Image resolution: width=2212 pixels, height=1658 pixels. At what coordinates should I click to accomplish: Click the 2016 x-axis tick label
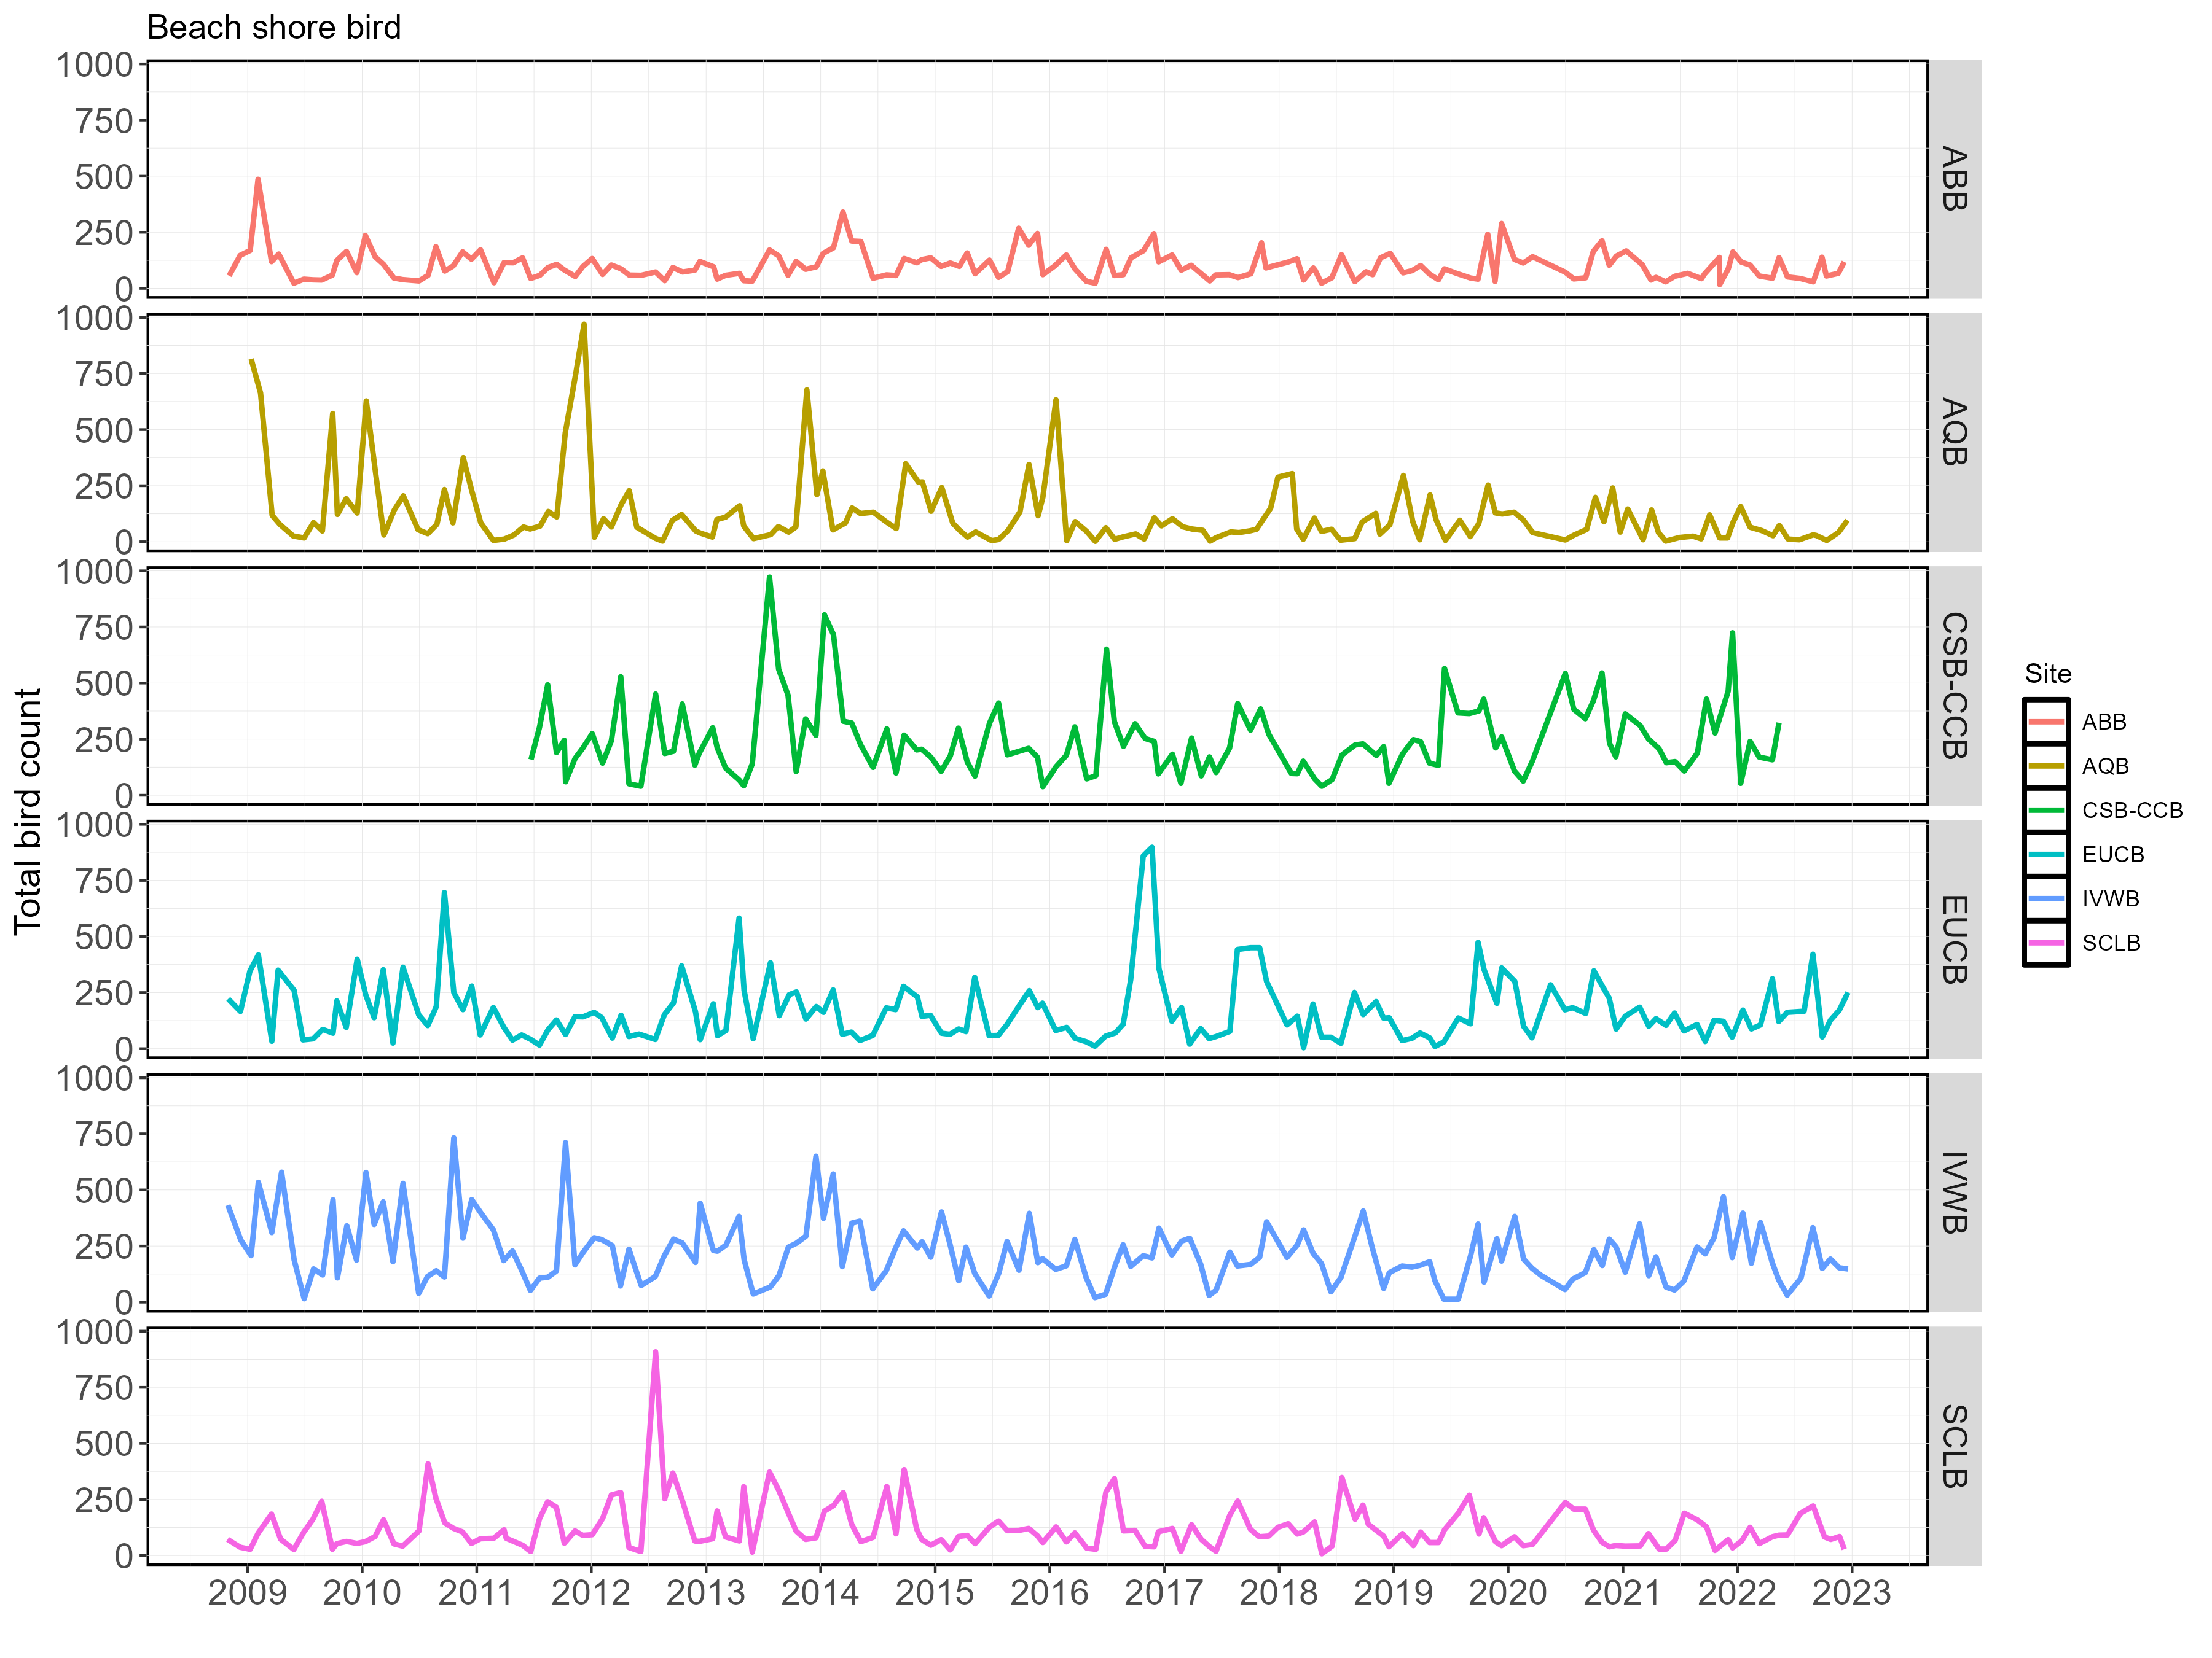[1049, 1593]
